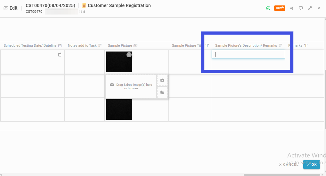Image resolution: width=326 pixels, height=176 pixels.
Task: Click the drag & drop image upload area
Action: coord(131,86)
